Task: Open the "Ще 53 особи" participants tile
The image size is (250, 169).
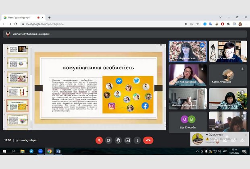Action: 187,122
